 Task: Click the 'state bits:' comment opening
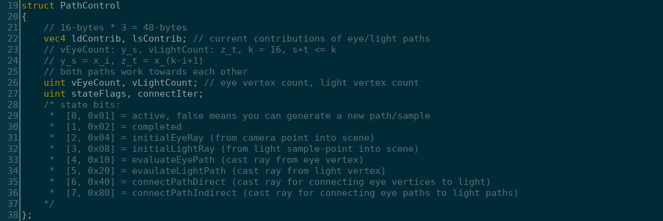(82, 105)
